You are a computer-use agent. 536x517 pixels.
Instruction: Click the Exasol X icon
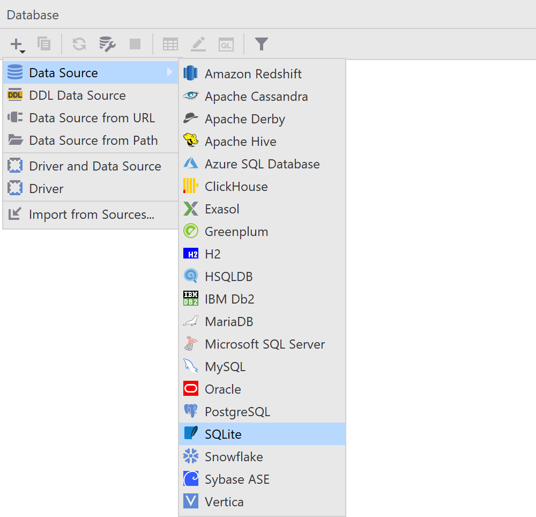click(x=191, y=209)
